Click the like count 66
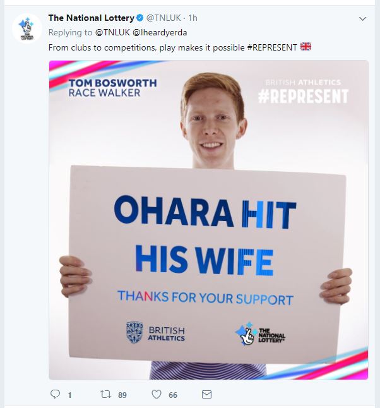380x408 pixels. (x=173, y=395)
